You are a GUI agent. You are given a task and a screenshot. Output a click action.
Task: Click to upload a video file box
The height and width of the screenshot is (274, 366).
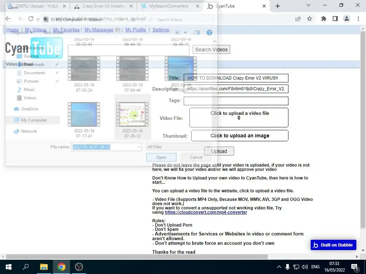[x=239, y=117]
